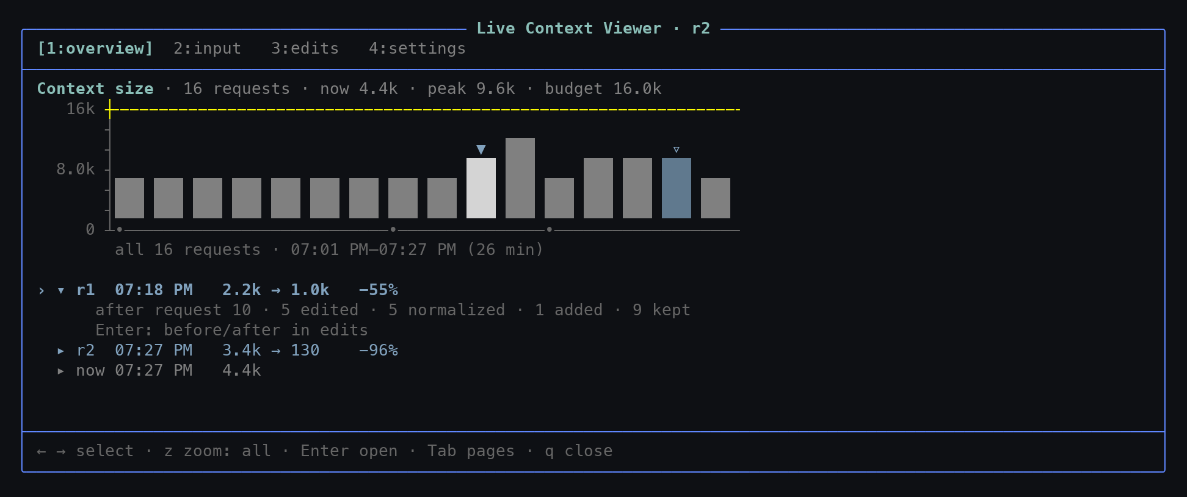Select the blue bar in the chart

pos(677,188)
